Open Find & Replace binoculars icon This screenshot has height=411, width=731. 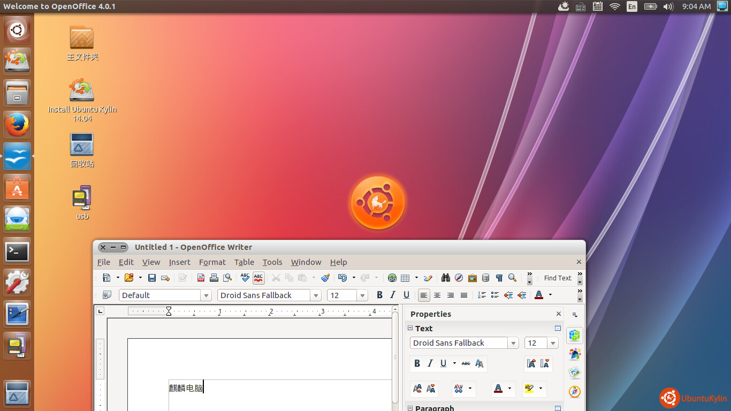point(445,278)
